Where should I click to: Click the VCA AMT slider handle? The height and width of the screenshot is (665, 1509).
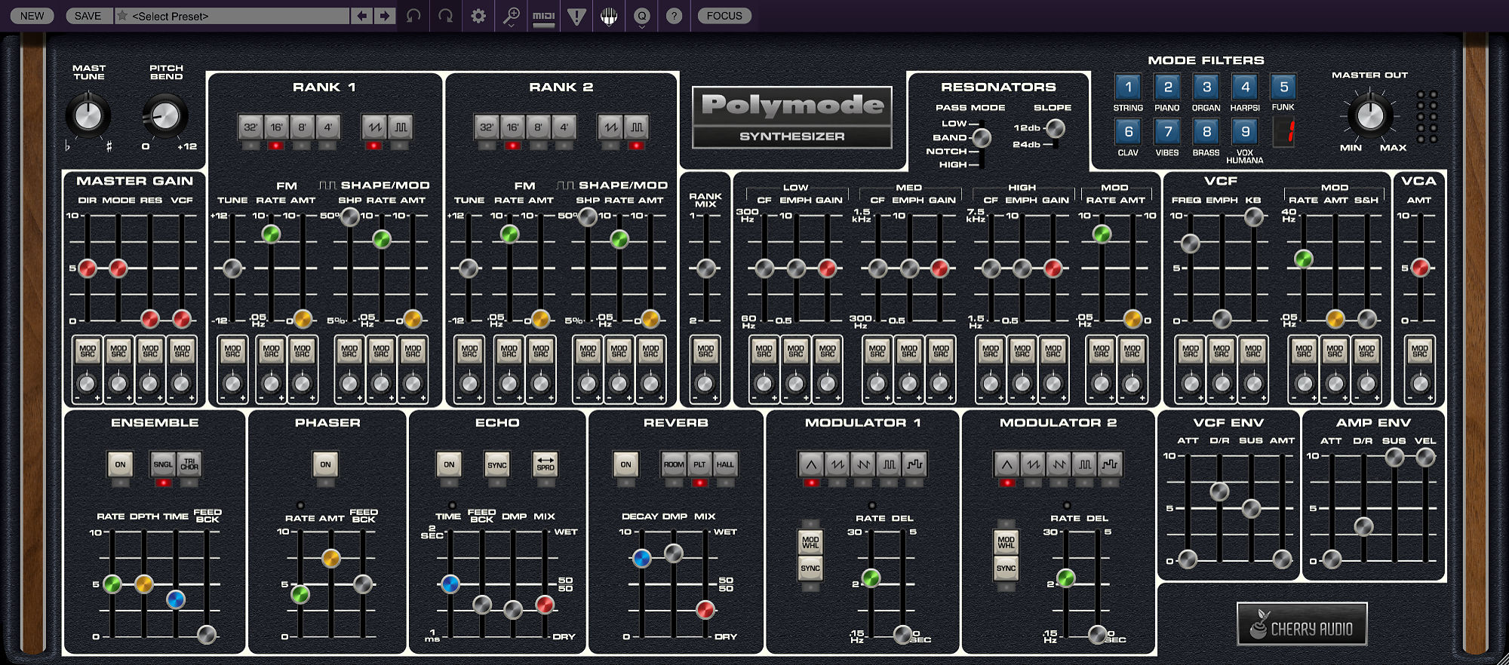coord(1420,268)
